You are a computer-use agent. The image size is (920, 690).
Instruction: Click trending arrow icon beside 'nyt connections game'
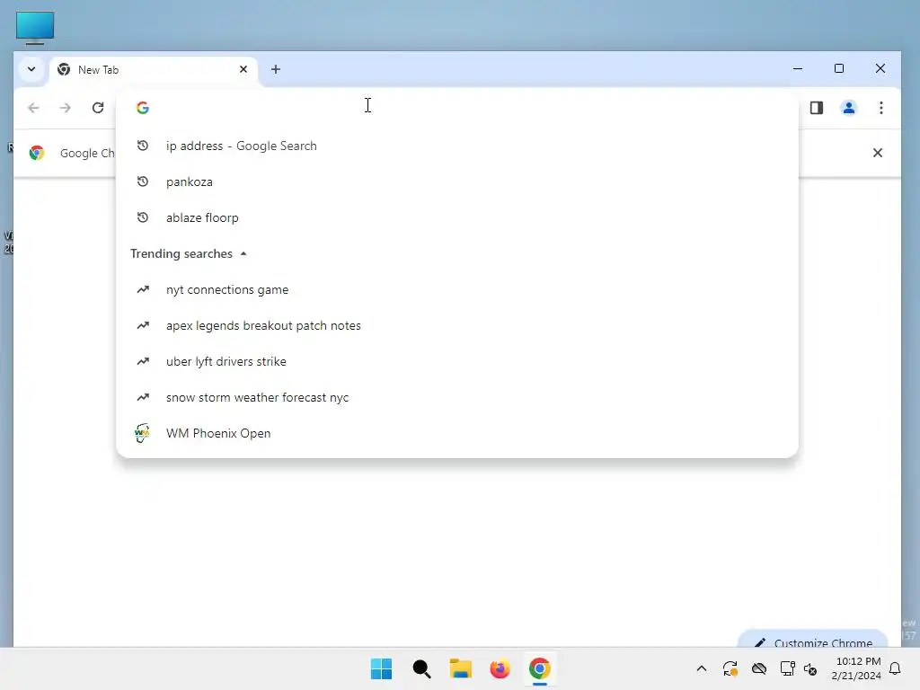[x=143, y=289]
